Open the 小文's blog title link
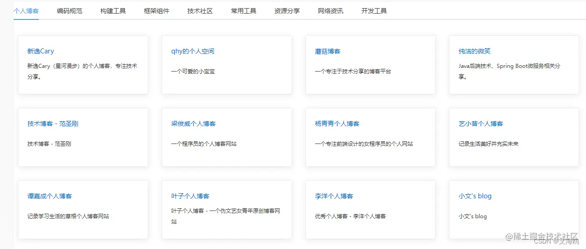This screenshot has width=586, height=249. 475,196
